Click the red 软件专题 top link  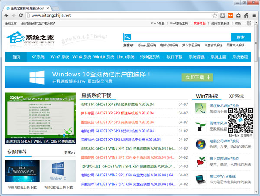[x=200, y=23]
